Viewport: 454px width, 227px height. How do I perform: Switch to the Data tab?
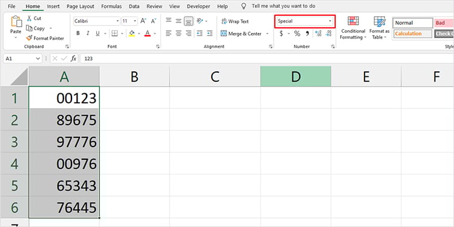[134, 6]
